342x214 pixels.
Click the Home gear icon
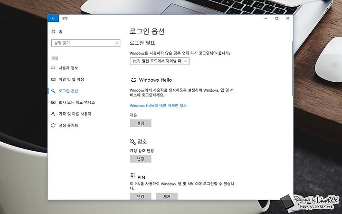pyautogui.click(x=53, y=32)
